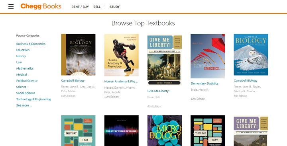Browse the Mathematics category
The image size is (287, 146).
click(25, 68)
